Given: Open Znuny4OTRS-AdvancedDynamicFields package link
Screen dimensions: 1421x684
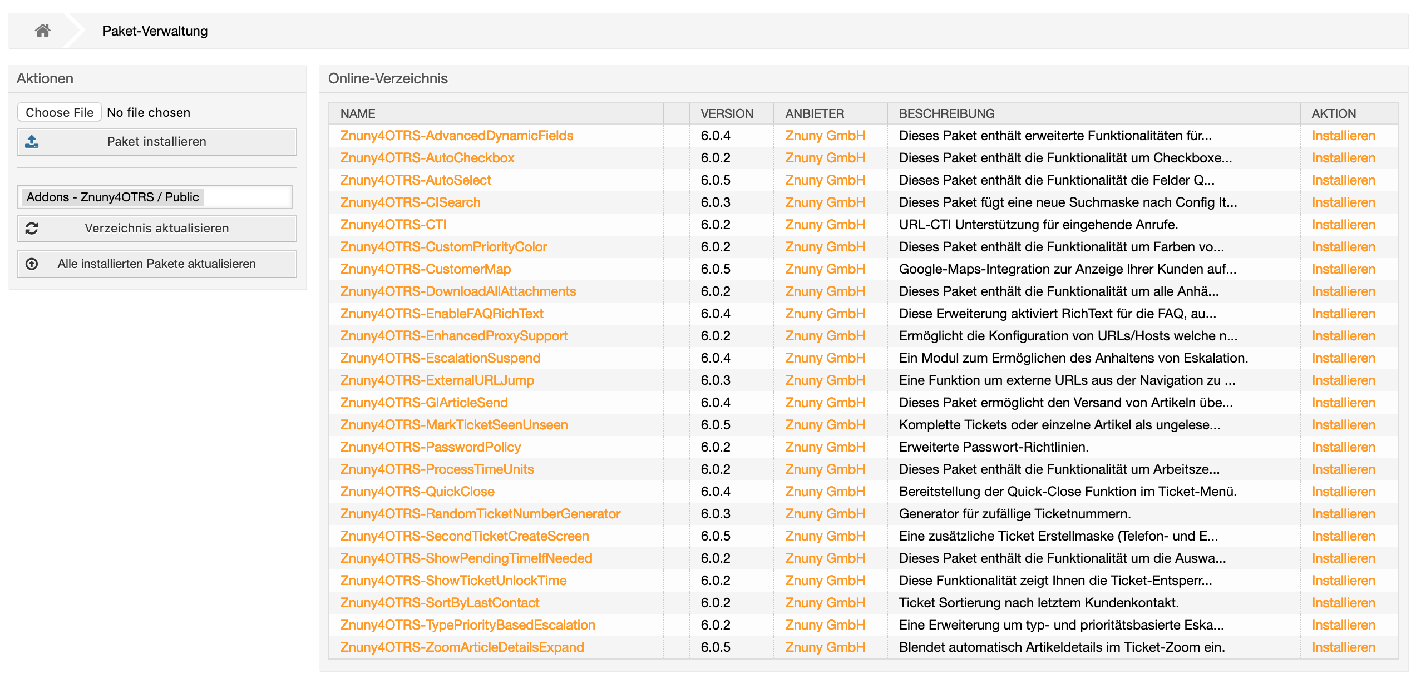Looking at the screenshot, I should point(456,136).
